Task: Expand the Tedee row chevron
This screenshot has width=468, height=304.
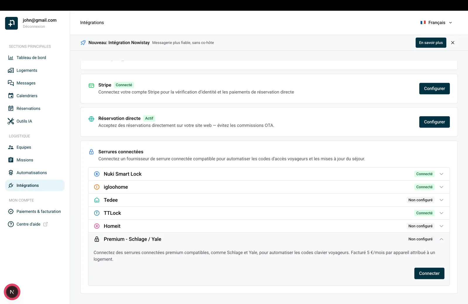Action: (x=441, y=200)
